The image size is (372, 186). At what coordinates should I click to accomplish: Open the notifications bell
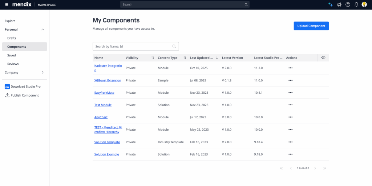(356, 5)
